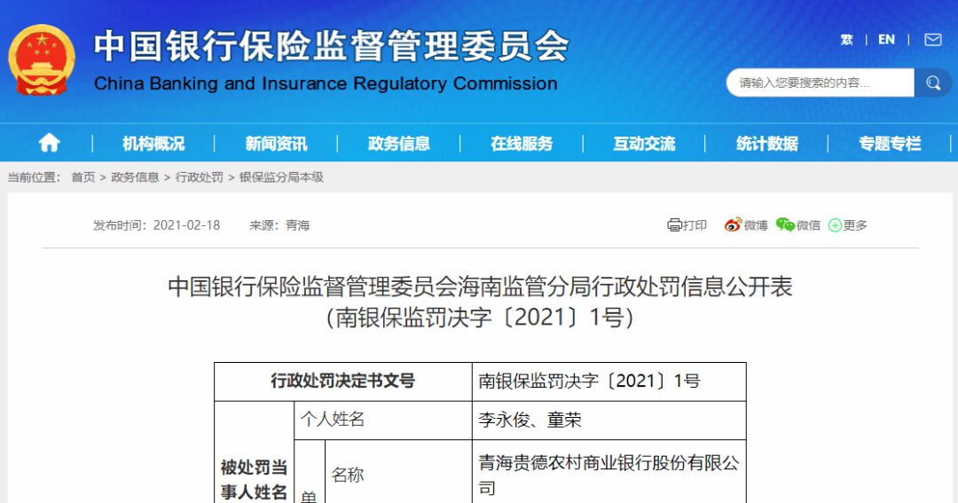Click the printer icon for 打印
Screen dimensions: 958x503
pos(674,225)
